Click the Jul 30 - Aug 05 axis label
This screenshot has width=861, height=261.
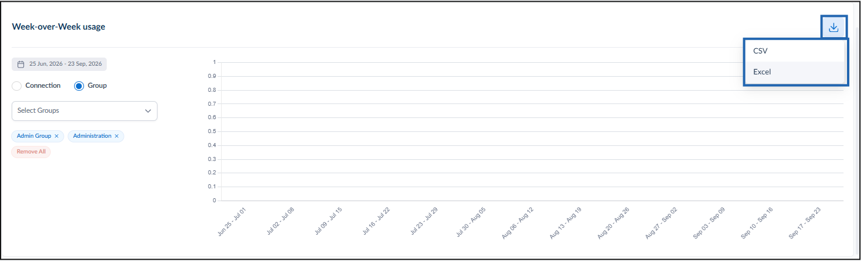tap(471, 222)
